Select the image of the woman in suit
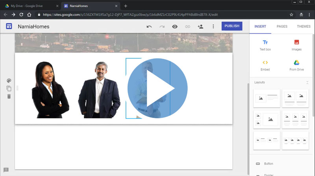The image size is (315, 176). [x=51, y=89]
